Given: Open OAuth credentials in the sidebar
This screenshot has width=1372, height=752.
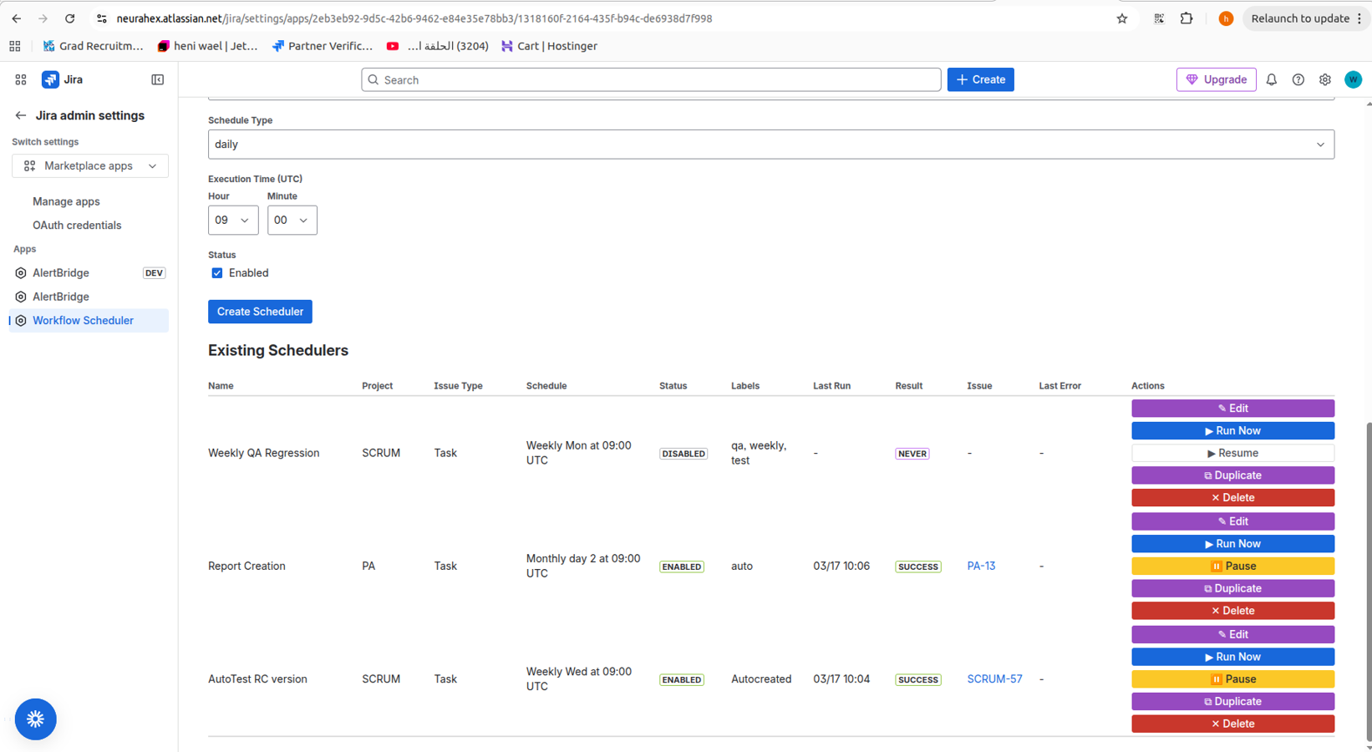Looking at the screenshot, I should point(77,226).
